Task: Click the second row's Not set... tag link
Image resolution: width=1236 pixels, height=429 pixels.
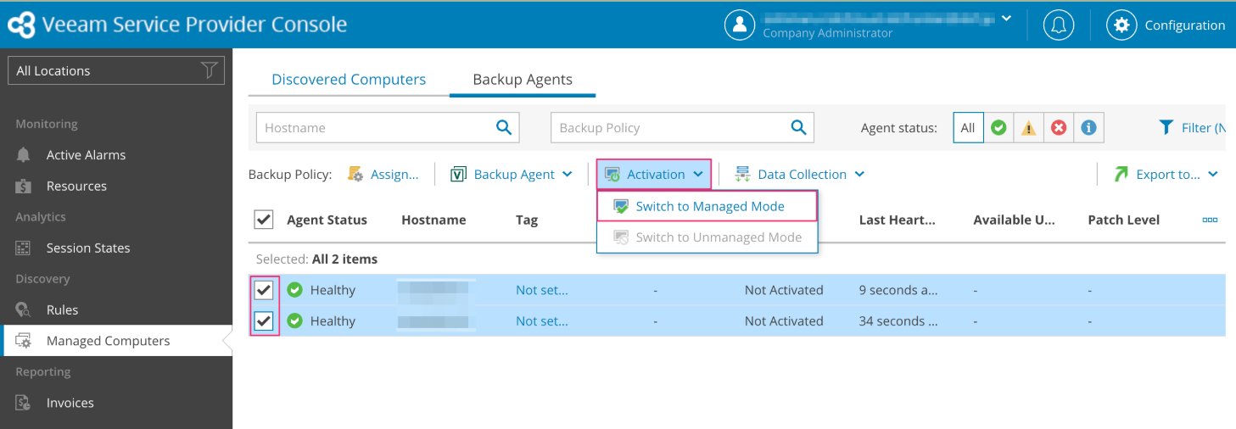Action: (542, 321)
